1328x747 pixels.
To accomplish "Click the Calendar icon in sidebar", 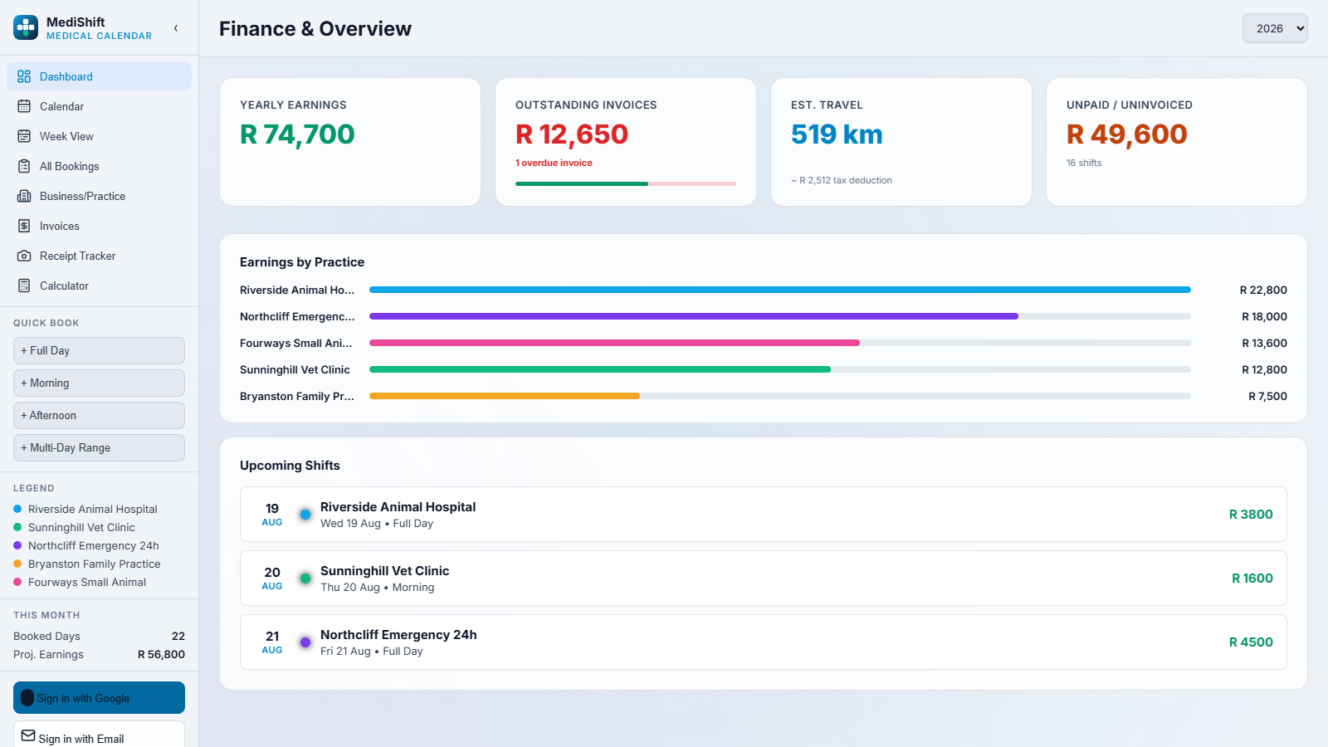I will [24, 106].
